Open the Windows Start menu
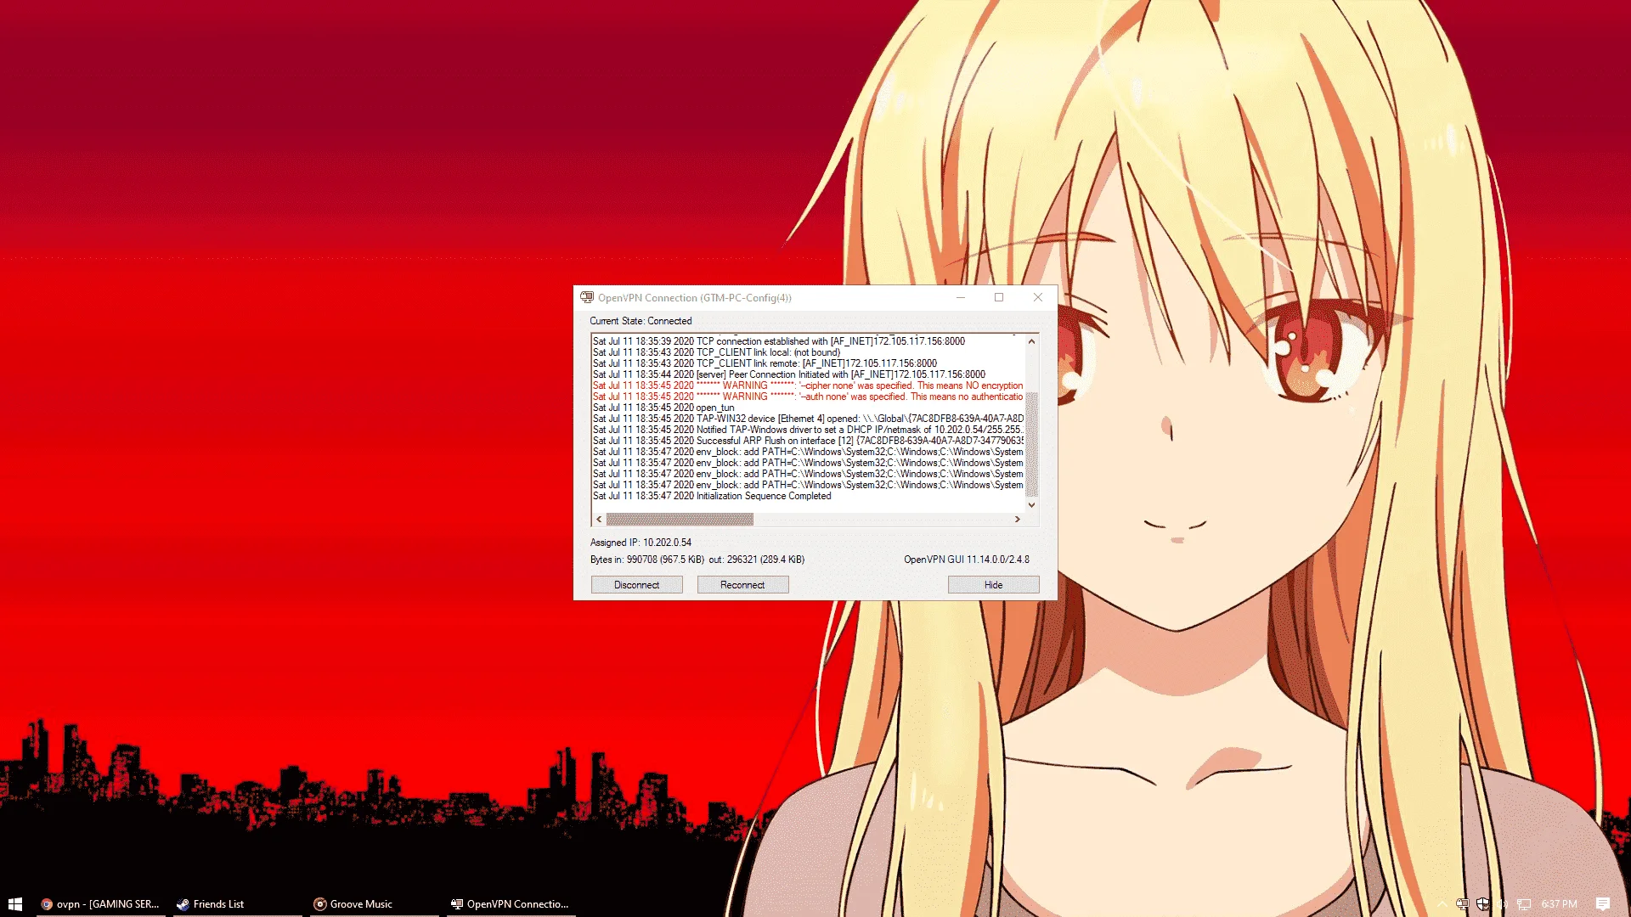 (14, 904)
